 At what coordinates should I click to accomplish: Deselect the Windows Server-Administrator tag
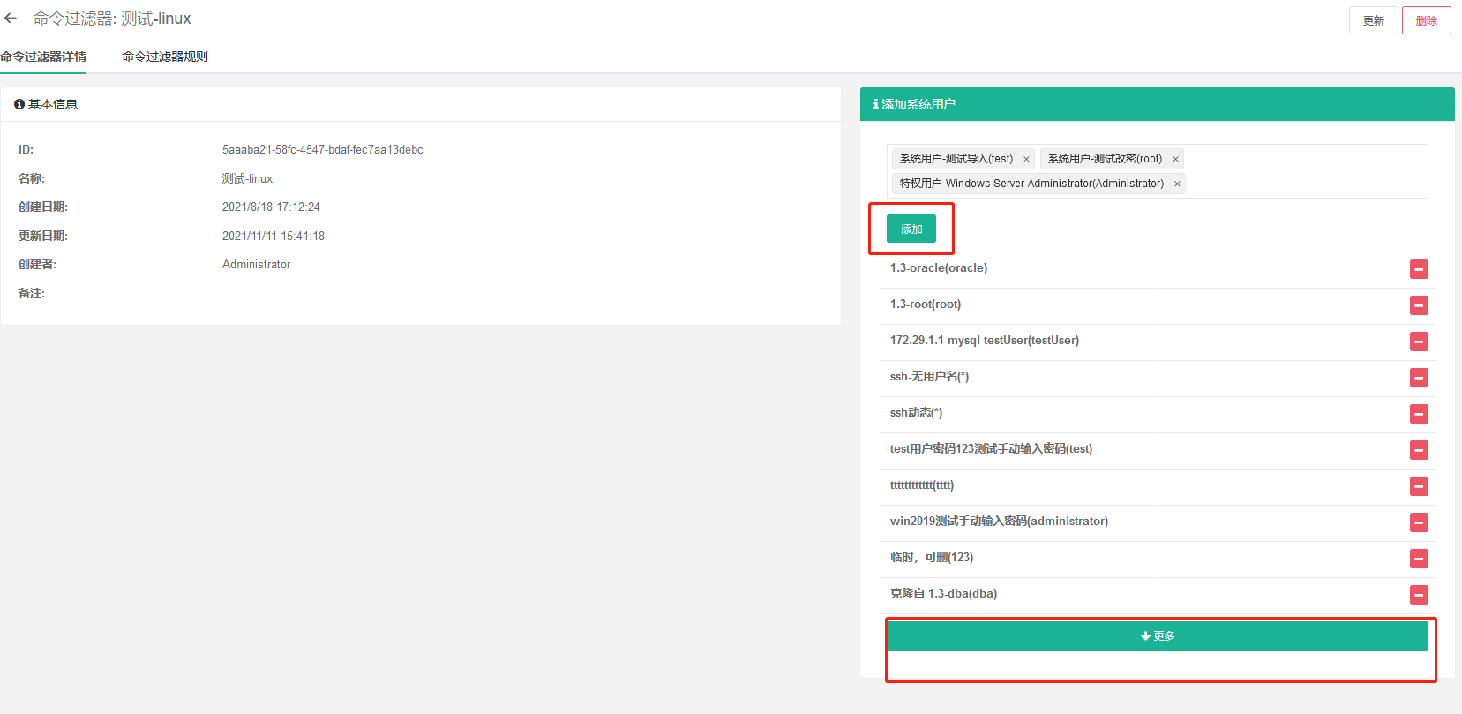tap(1177, 184)
